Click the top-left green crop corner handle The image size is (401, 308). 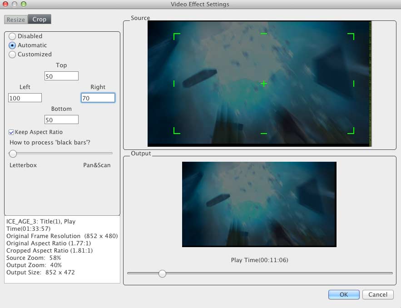click(177, 36)
